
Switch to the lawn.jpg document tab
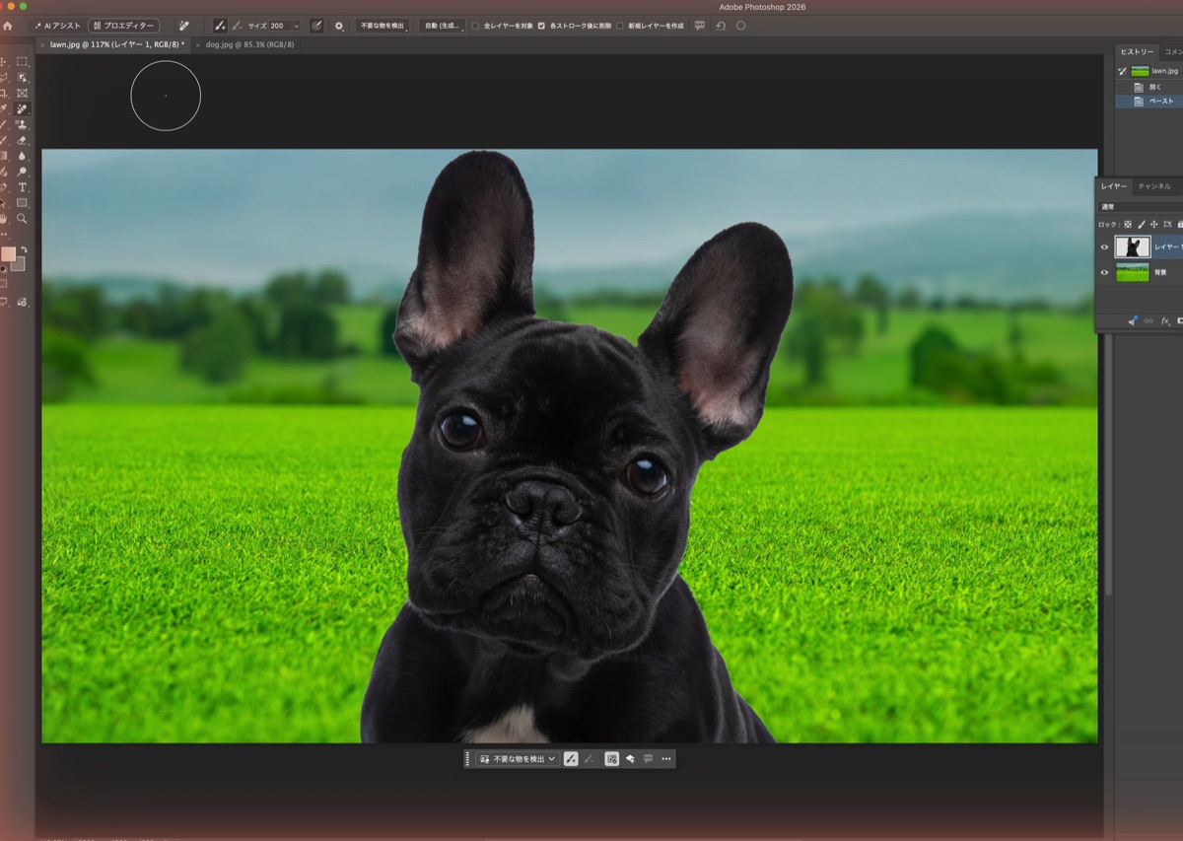click(x=116, y=44)
